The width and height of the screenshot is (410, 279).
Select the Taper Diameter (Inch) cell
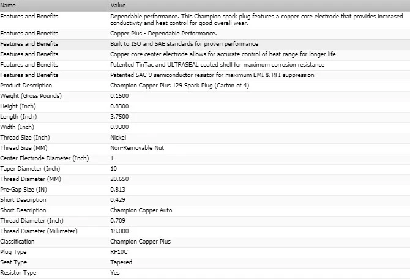(x=31, y=169)
